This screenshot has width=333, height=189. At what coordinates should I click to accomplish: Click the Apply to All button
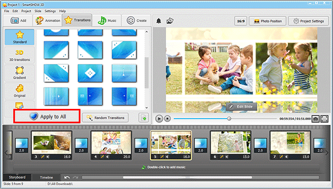point(47,117)
